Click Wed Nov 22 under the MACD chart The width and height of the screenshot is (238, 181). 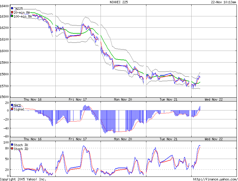214,139
